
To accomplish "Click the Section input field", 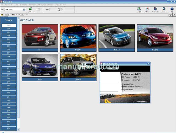I will pos(53,10).
